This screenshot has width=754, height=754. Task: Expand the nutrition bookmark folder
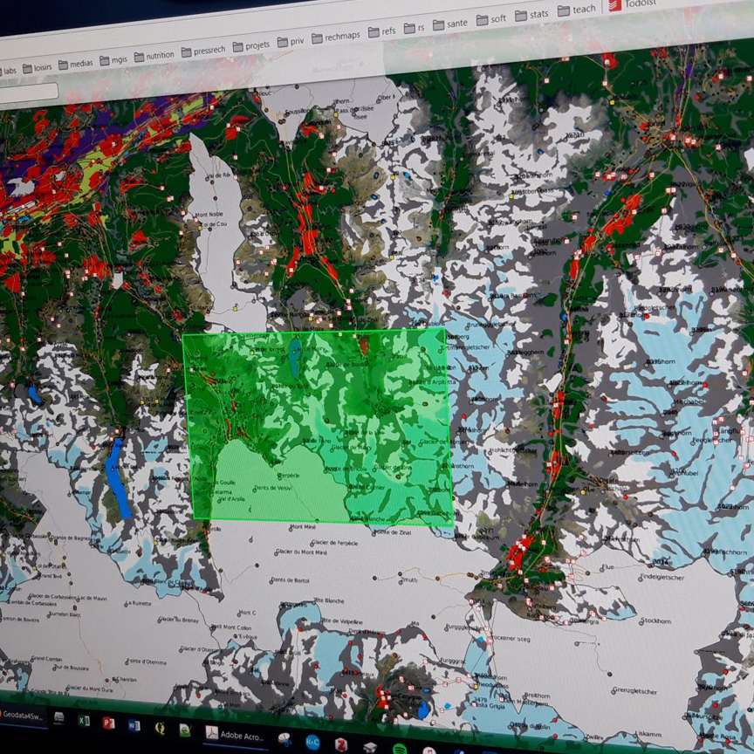(154, 55)
